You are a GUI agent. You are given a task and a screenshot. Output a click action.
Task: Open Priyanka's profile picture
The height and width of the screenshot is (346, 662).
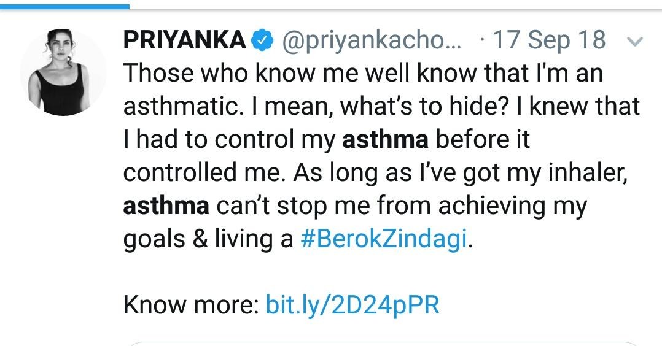tap(63, 72)
